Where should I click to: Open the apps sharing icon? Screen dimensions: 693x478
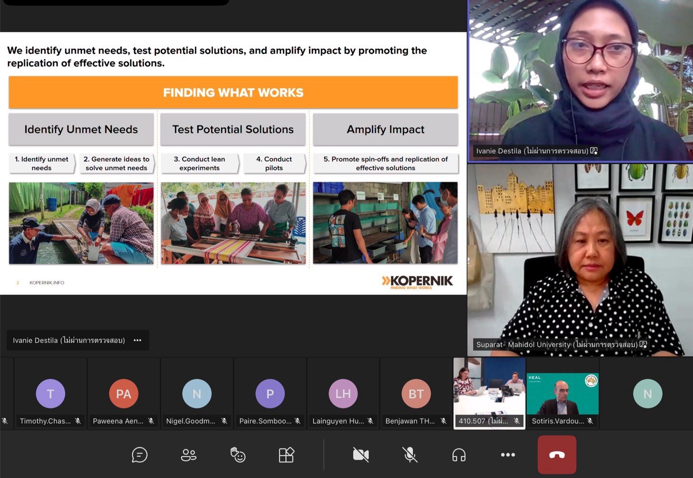pyautogui.click(x=286, y=455)
